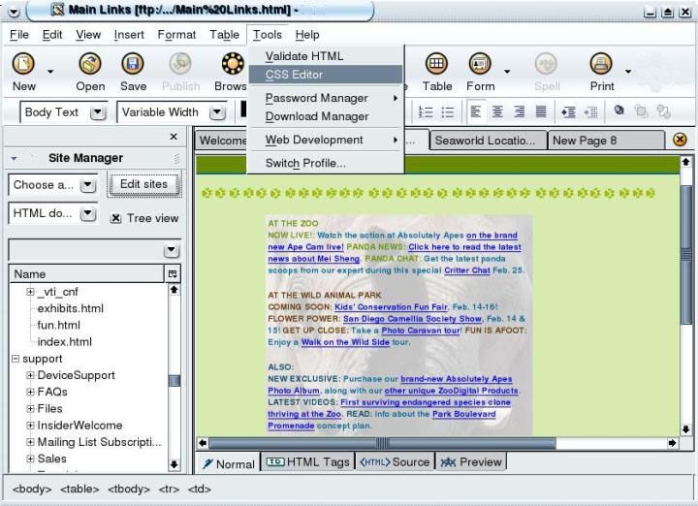Expand the InsiderWelcome folder

coord(30,425)
